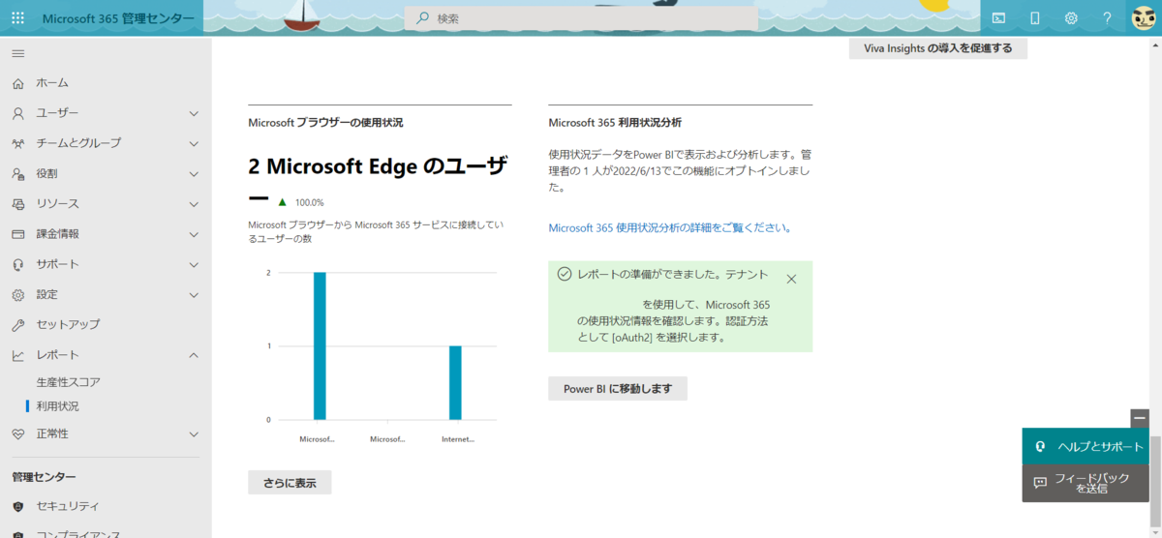1162x538 pixels.
Task: Click the Billing card icon
Action: tap(17, 234)
